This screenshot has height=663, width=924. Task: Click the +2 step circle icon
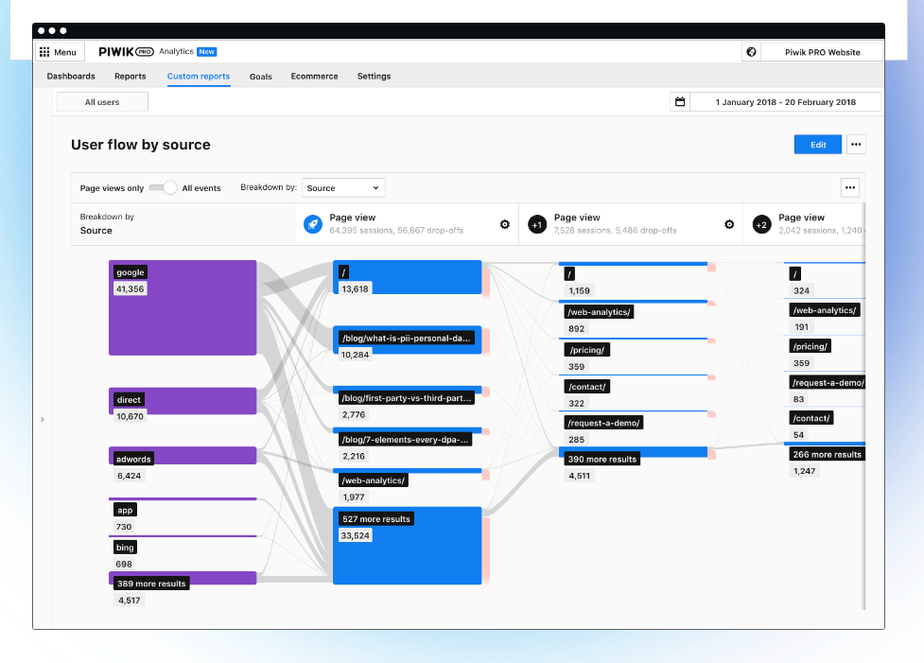coord(762,224)
